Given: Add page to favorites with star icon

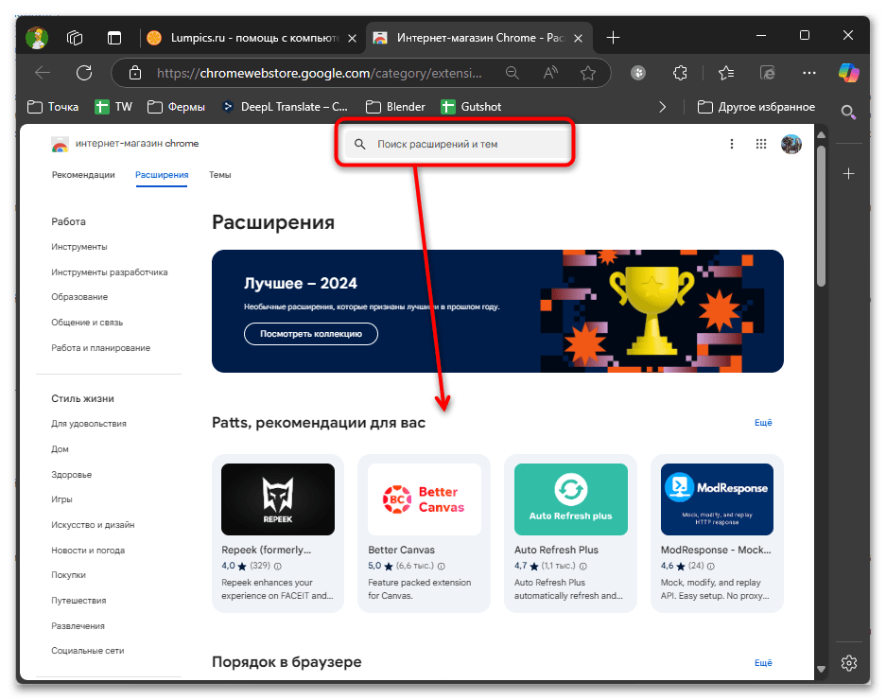Looking at the screenshot, I should pos(588,73).
